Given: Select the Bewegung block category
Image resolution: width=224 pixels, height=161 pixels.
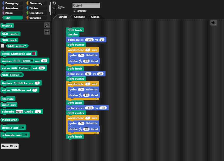Looking at the screenshot, I should (x=12, y=3).
